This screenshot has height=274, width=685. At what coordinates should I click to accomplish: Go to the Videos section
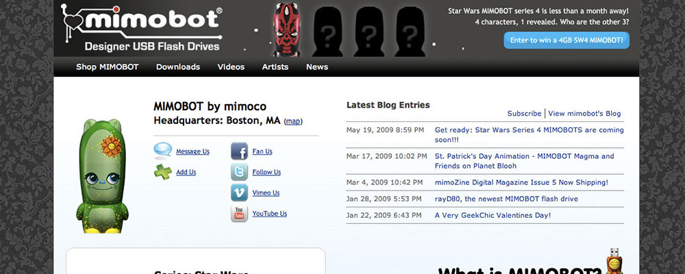click(x=231, y=67)
